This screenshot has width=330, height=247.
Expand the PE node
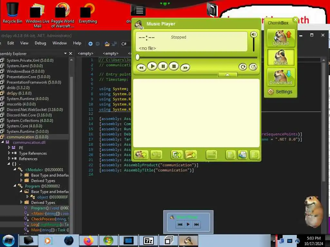(9, 148)
